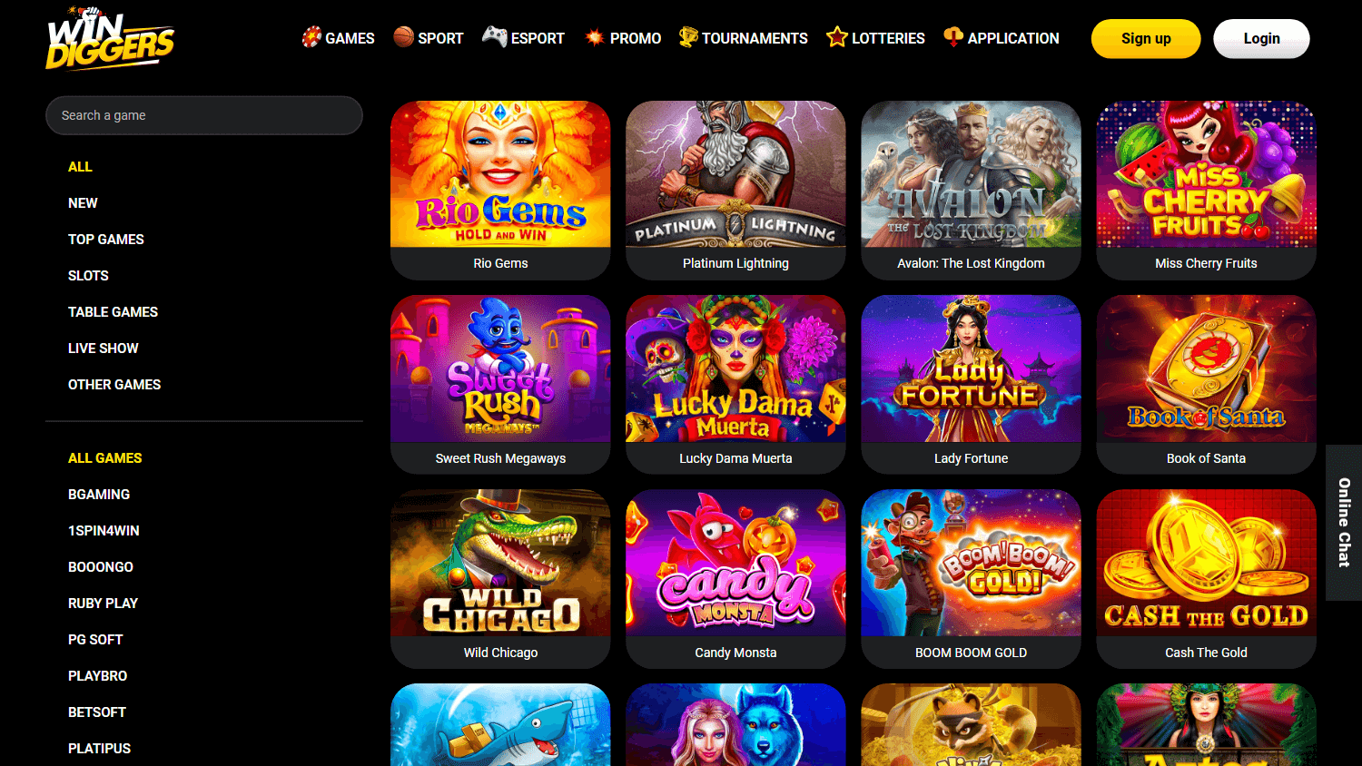Click the gamepad Esport icon
Screen dimensions: 1362x766
coord(494,37)
